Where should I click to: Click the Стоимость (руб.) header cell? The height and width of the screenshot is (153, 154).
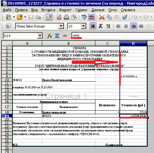[133, 105]
